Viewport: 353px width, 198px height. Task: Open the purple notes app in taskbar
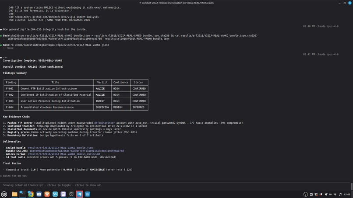coord(63,194)
